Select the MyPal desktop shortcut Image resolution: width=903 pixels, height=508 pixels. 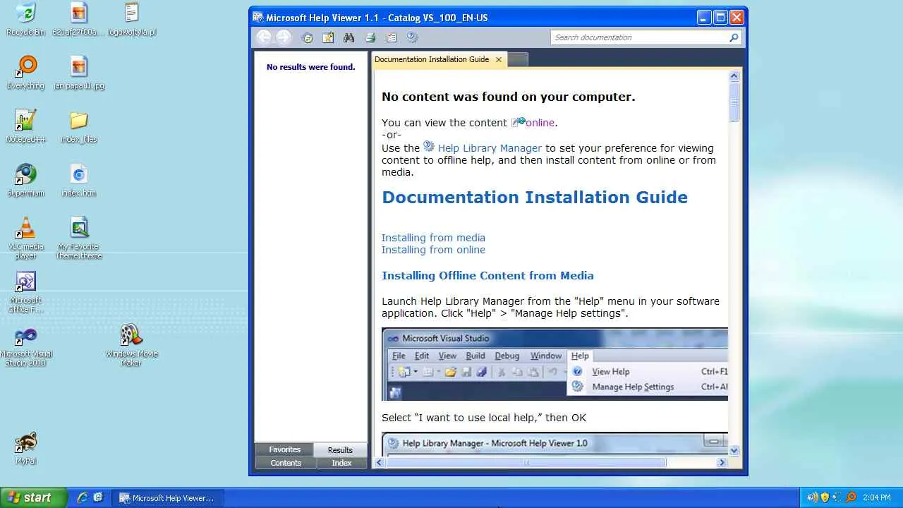[26, 449]
